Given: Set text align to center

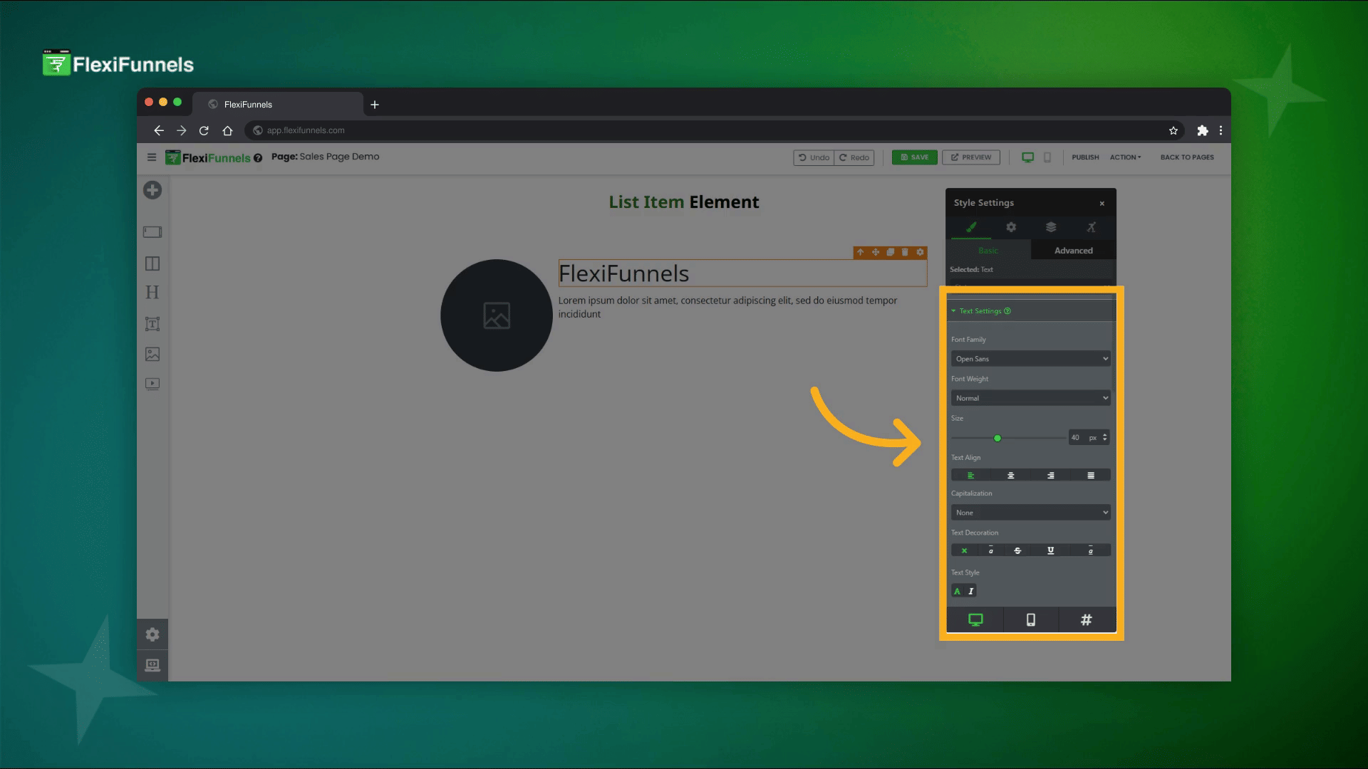Looking at the screenshot, I should point(1010,476).
